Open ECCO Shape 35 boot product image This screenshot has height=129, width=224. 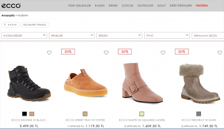142,83
